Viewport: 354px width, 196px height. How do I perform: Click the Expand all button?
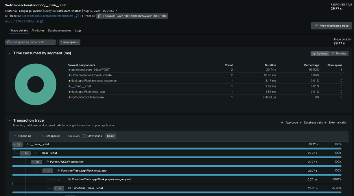click(x=22, y=136)
